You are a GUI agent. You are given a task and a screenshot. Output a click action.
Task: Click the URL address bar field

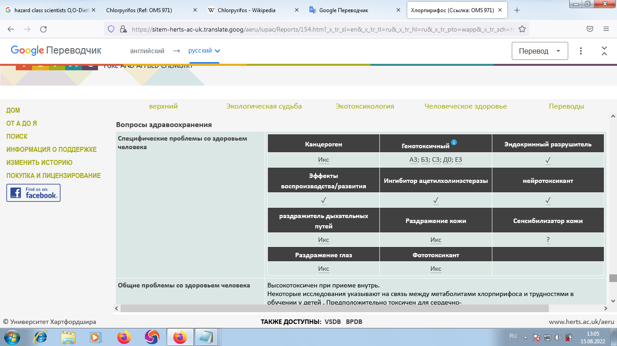tap(316, 29)
